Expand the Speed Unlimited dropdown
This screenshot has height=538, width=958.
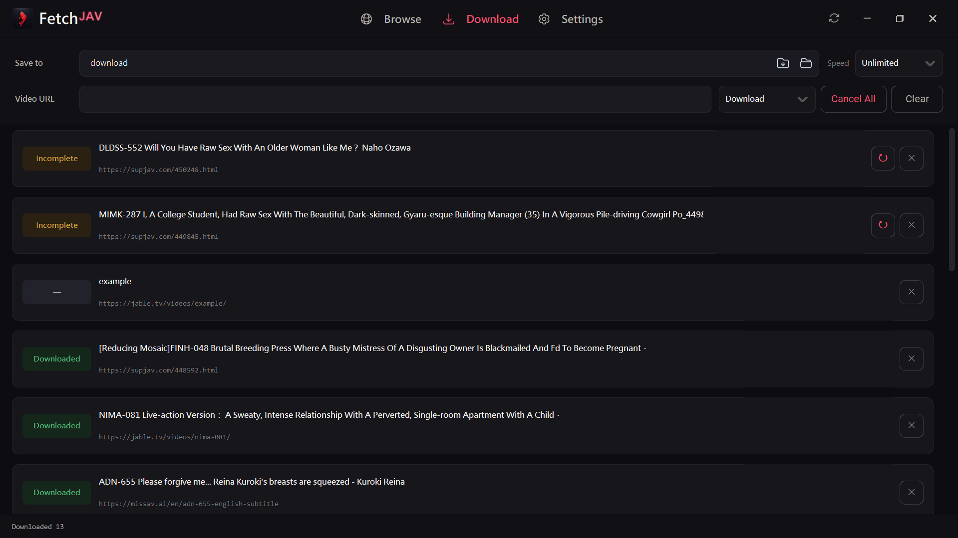[x=899, y=63]
